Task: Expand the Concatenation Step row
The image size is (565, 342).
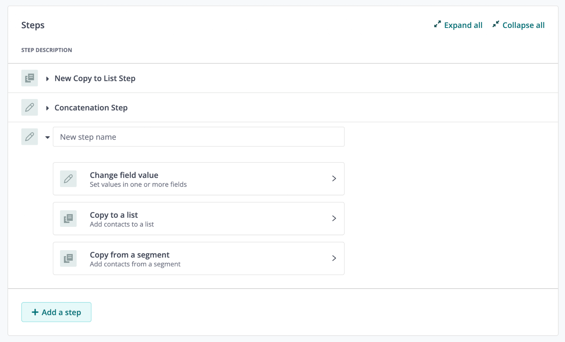Action: (47, 108)
